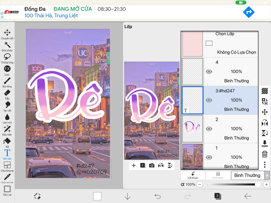Click the 'Lớp' panel title

point(128,27)
